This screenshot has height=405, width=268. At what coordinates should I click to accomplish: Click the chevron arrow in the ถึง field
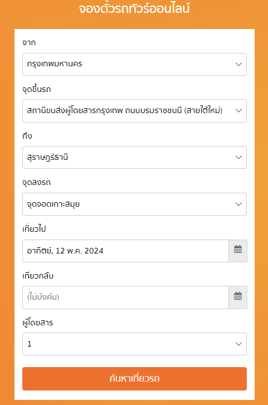point(238,157)
